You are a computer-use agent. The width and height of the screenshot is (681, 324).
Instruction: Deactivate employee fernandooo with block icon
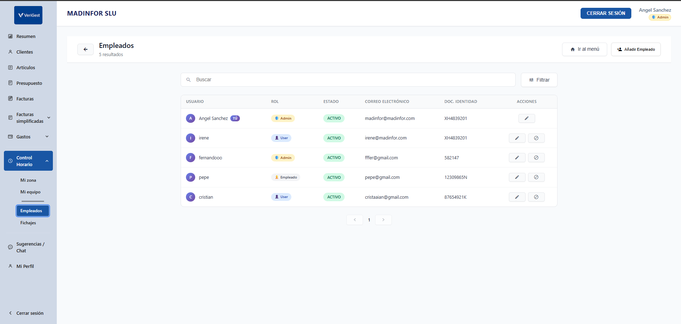pyautogui.click(x=536, y=158)
